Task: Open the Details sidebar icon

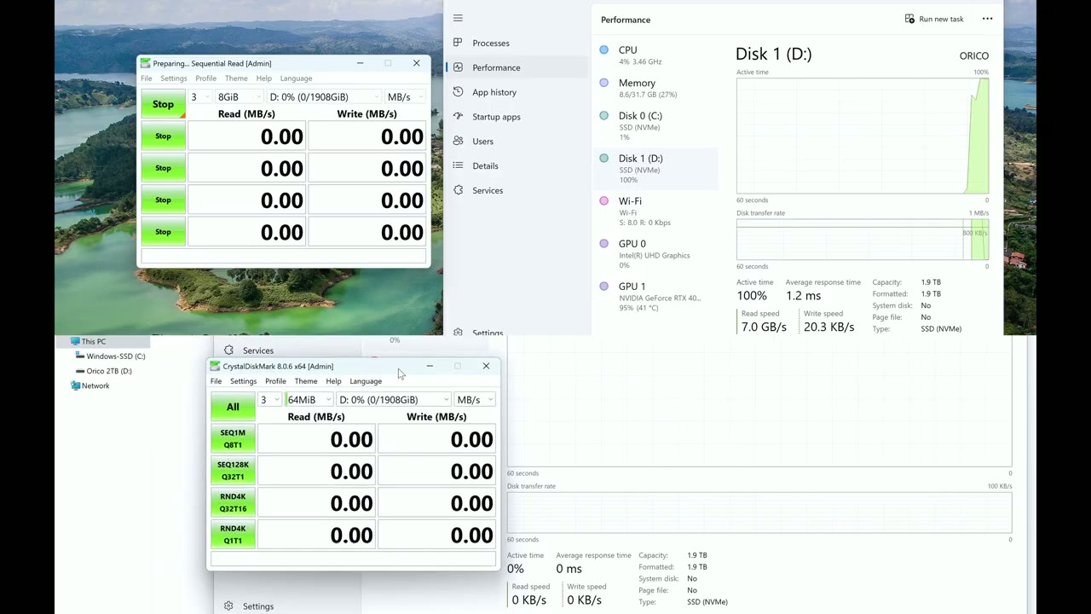Action: pos(458,165)
